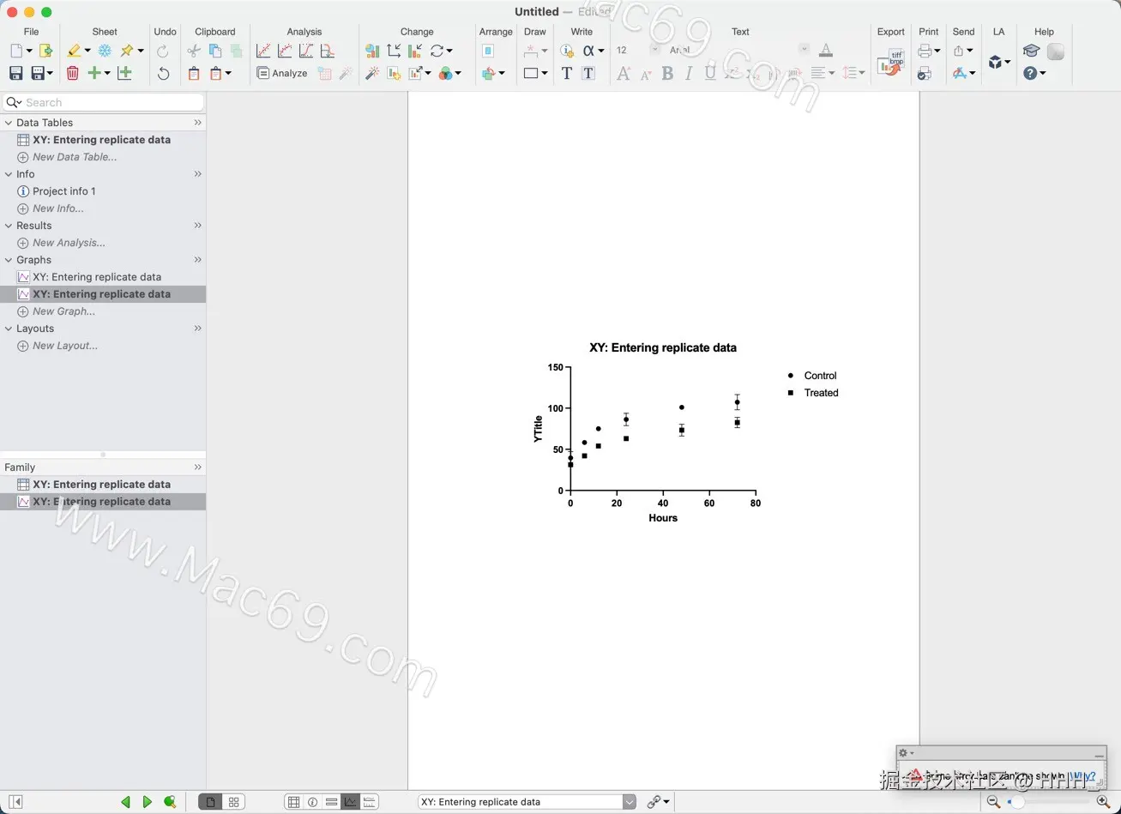Click the graduation cap help icon
This screenshot has width=1121, height=814.
[x=1031, y=51]
